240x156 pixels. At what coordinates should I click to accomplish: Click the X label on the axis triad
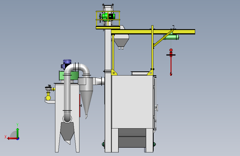(6, 137)
